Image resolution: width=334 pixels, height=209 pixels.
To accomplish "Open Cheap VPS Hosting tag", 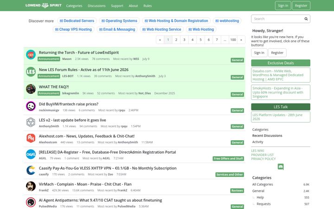I will (x=73, y=29).
